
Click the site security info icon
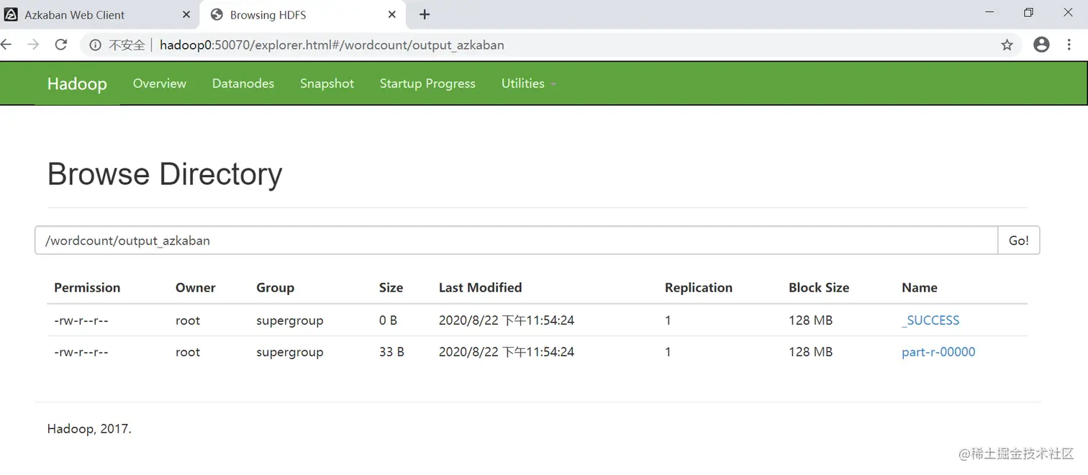[x=95, y=45]
